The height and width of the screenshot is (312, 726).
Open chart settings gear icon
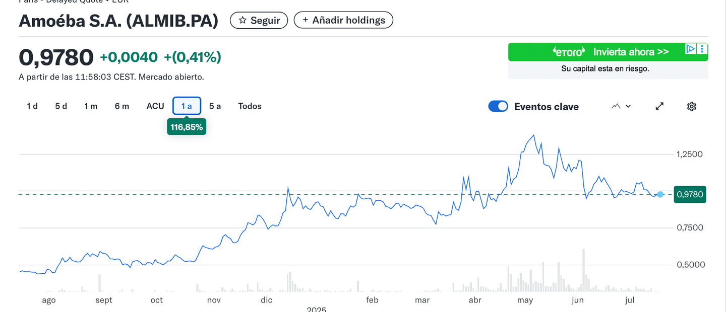pos(691,106)
